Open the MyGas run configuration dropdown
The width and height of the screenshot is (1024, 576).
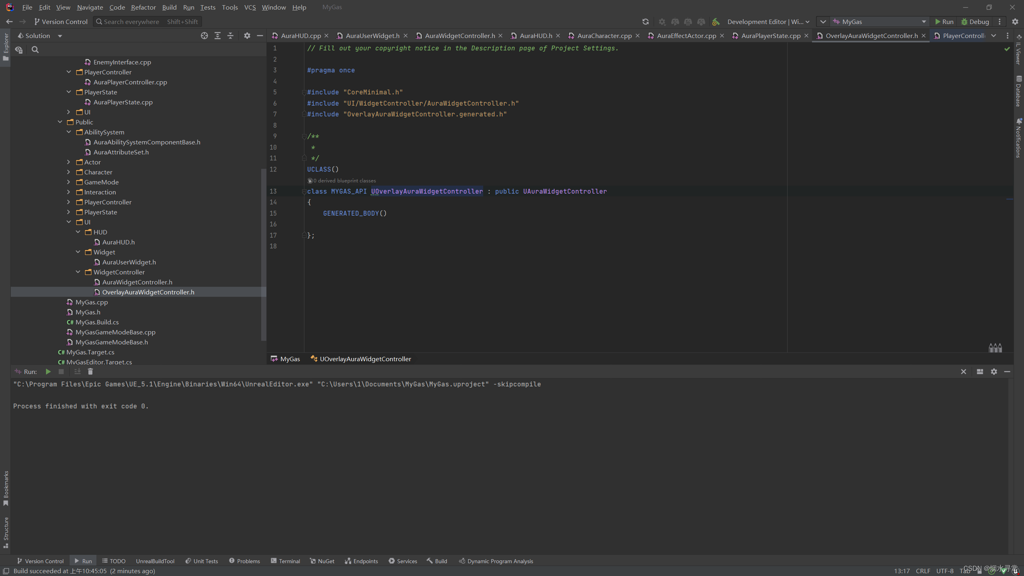(x=880, y=22)
